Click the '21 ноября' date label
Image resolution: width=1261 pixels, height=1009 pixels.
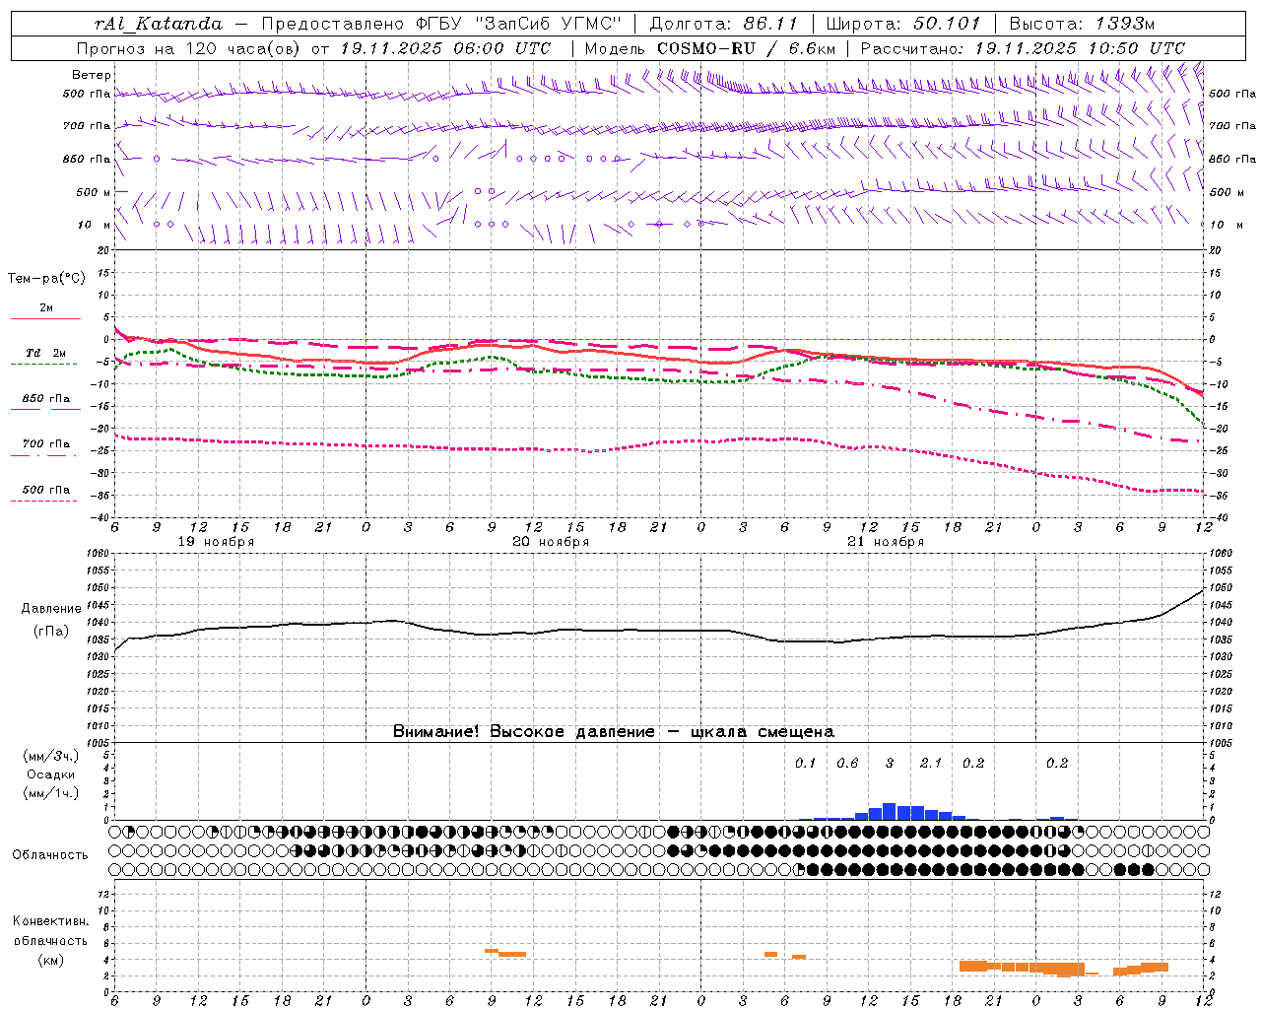[886, 542]
